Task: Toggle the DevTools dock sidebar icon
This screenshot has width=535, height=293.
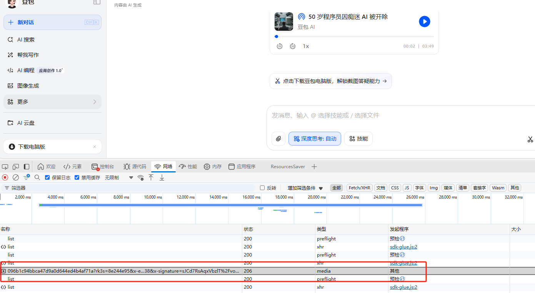Action: [x=27, y=167]
